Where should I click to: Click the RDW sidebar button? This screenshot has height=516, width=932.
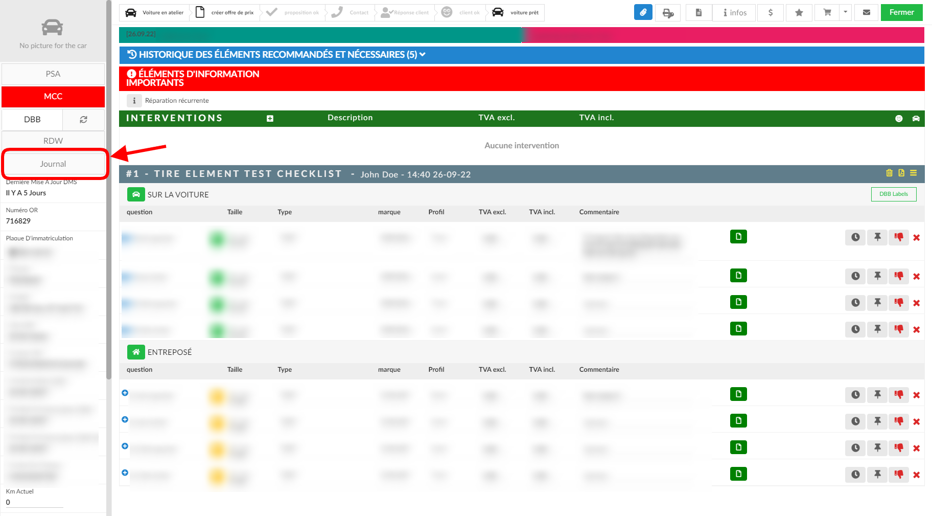pos(53,141)
